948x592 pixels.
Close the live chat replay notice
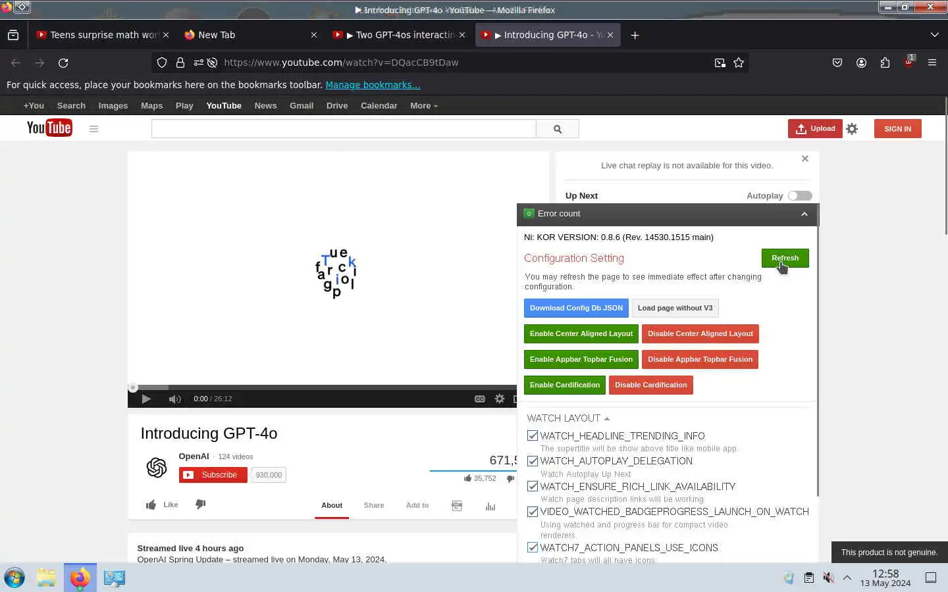click(805, 159)
